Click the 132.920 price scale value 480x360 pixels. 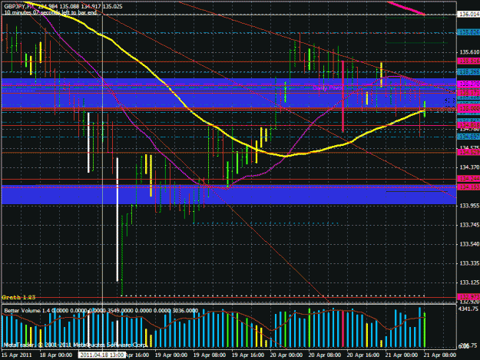point(469,302)
